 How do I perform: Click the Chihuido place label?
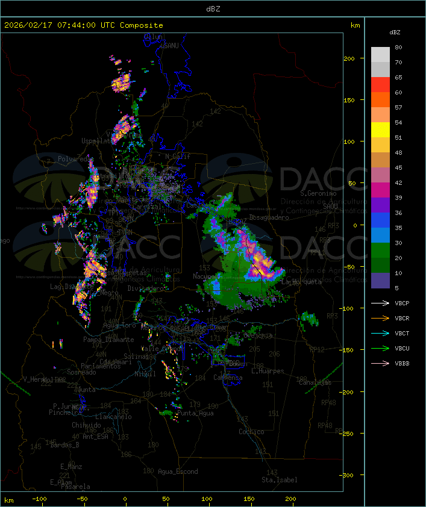86,425
